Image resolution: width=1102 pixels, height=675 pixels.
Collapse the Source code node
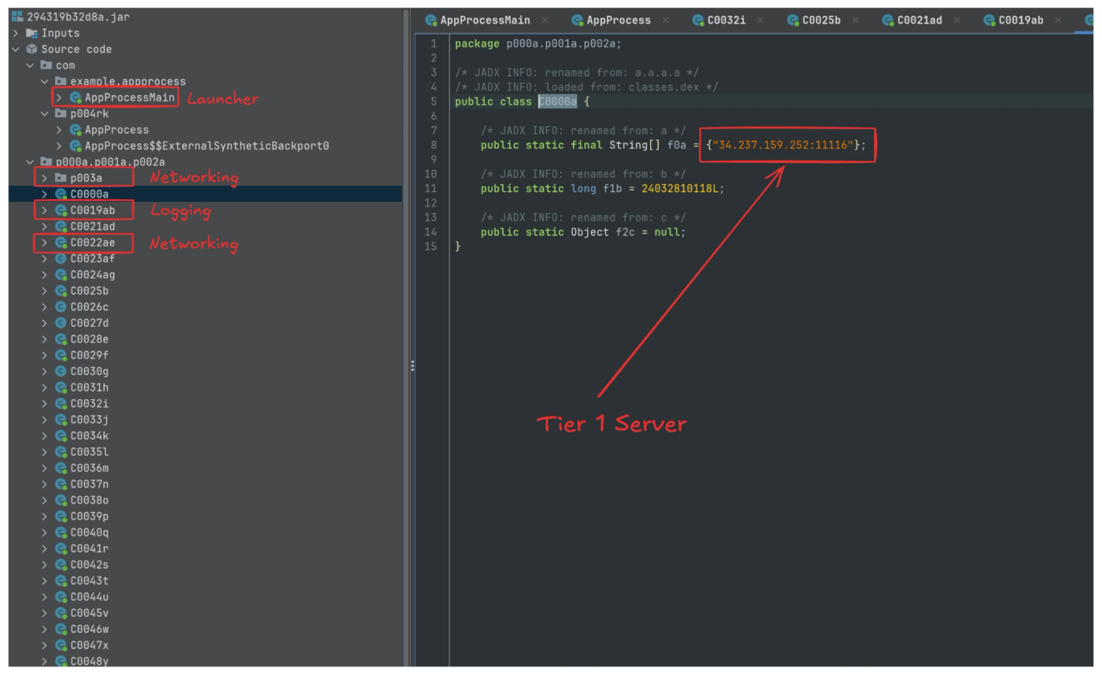coord(16,49)
